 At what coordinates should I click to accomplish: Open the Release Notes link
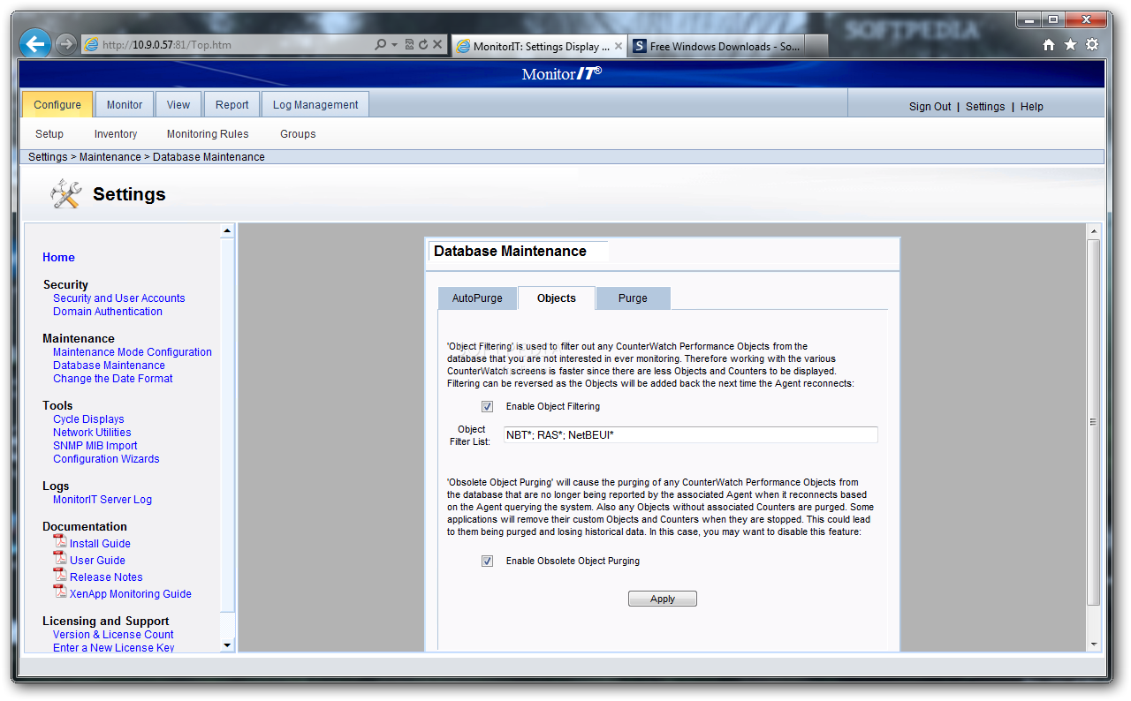point(106,577)
